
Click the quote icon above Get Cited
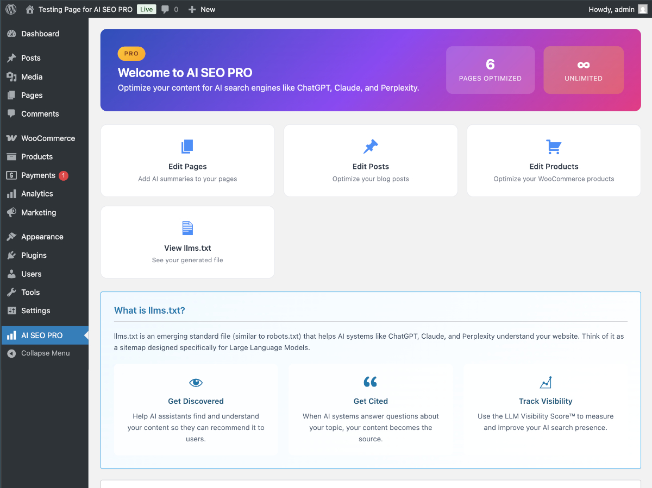pyautogui.click(x=371, y=382)
